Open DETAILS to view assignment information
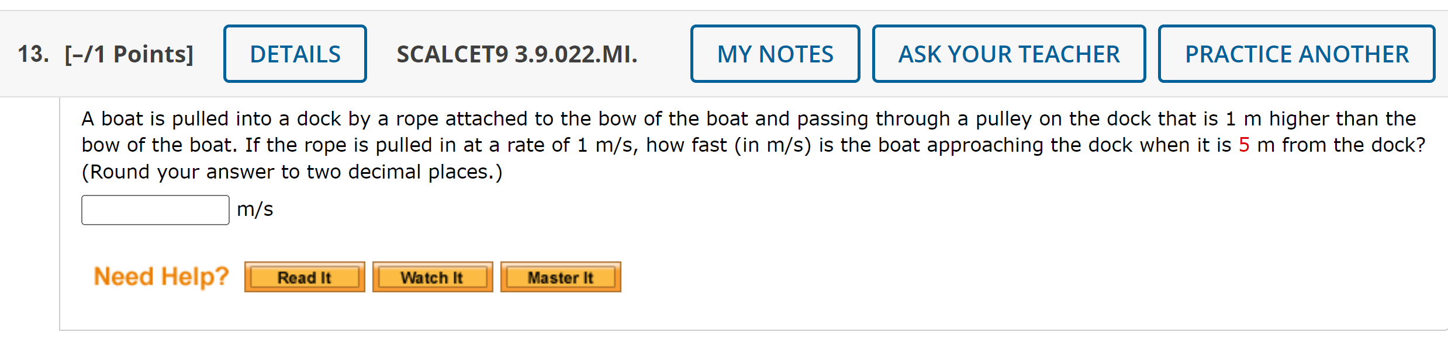The height and width of the screenshot is (339, 1448). pos(294,54)
